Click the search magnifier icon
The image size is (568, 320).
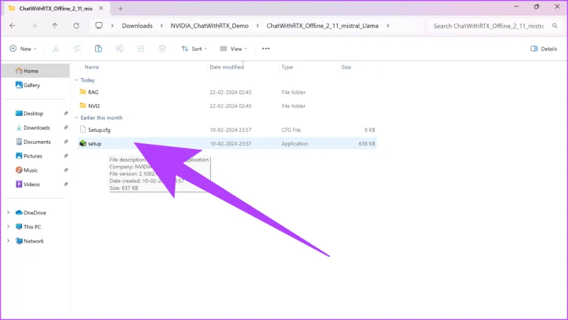[555, 26]
